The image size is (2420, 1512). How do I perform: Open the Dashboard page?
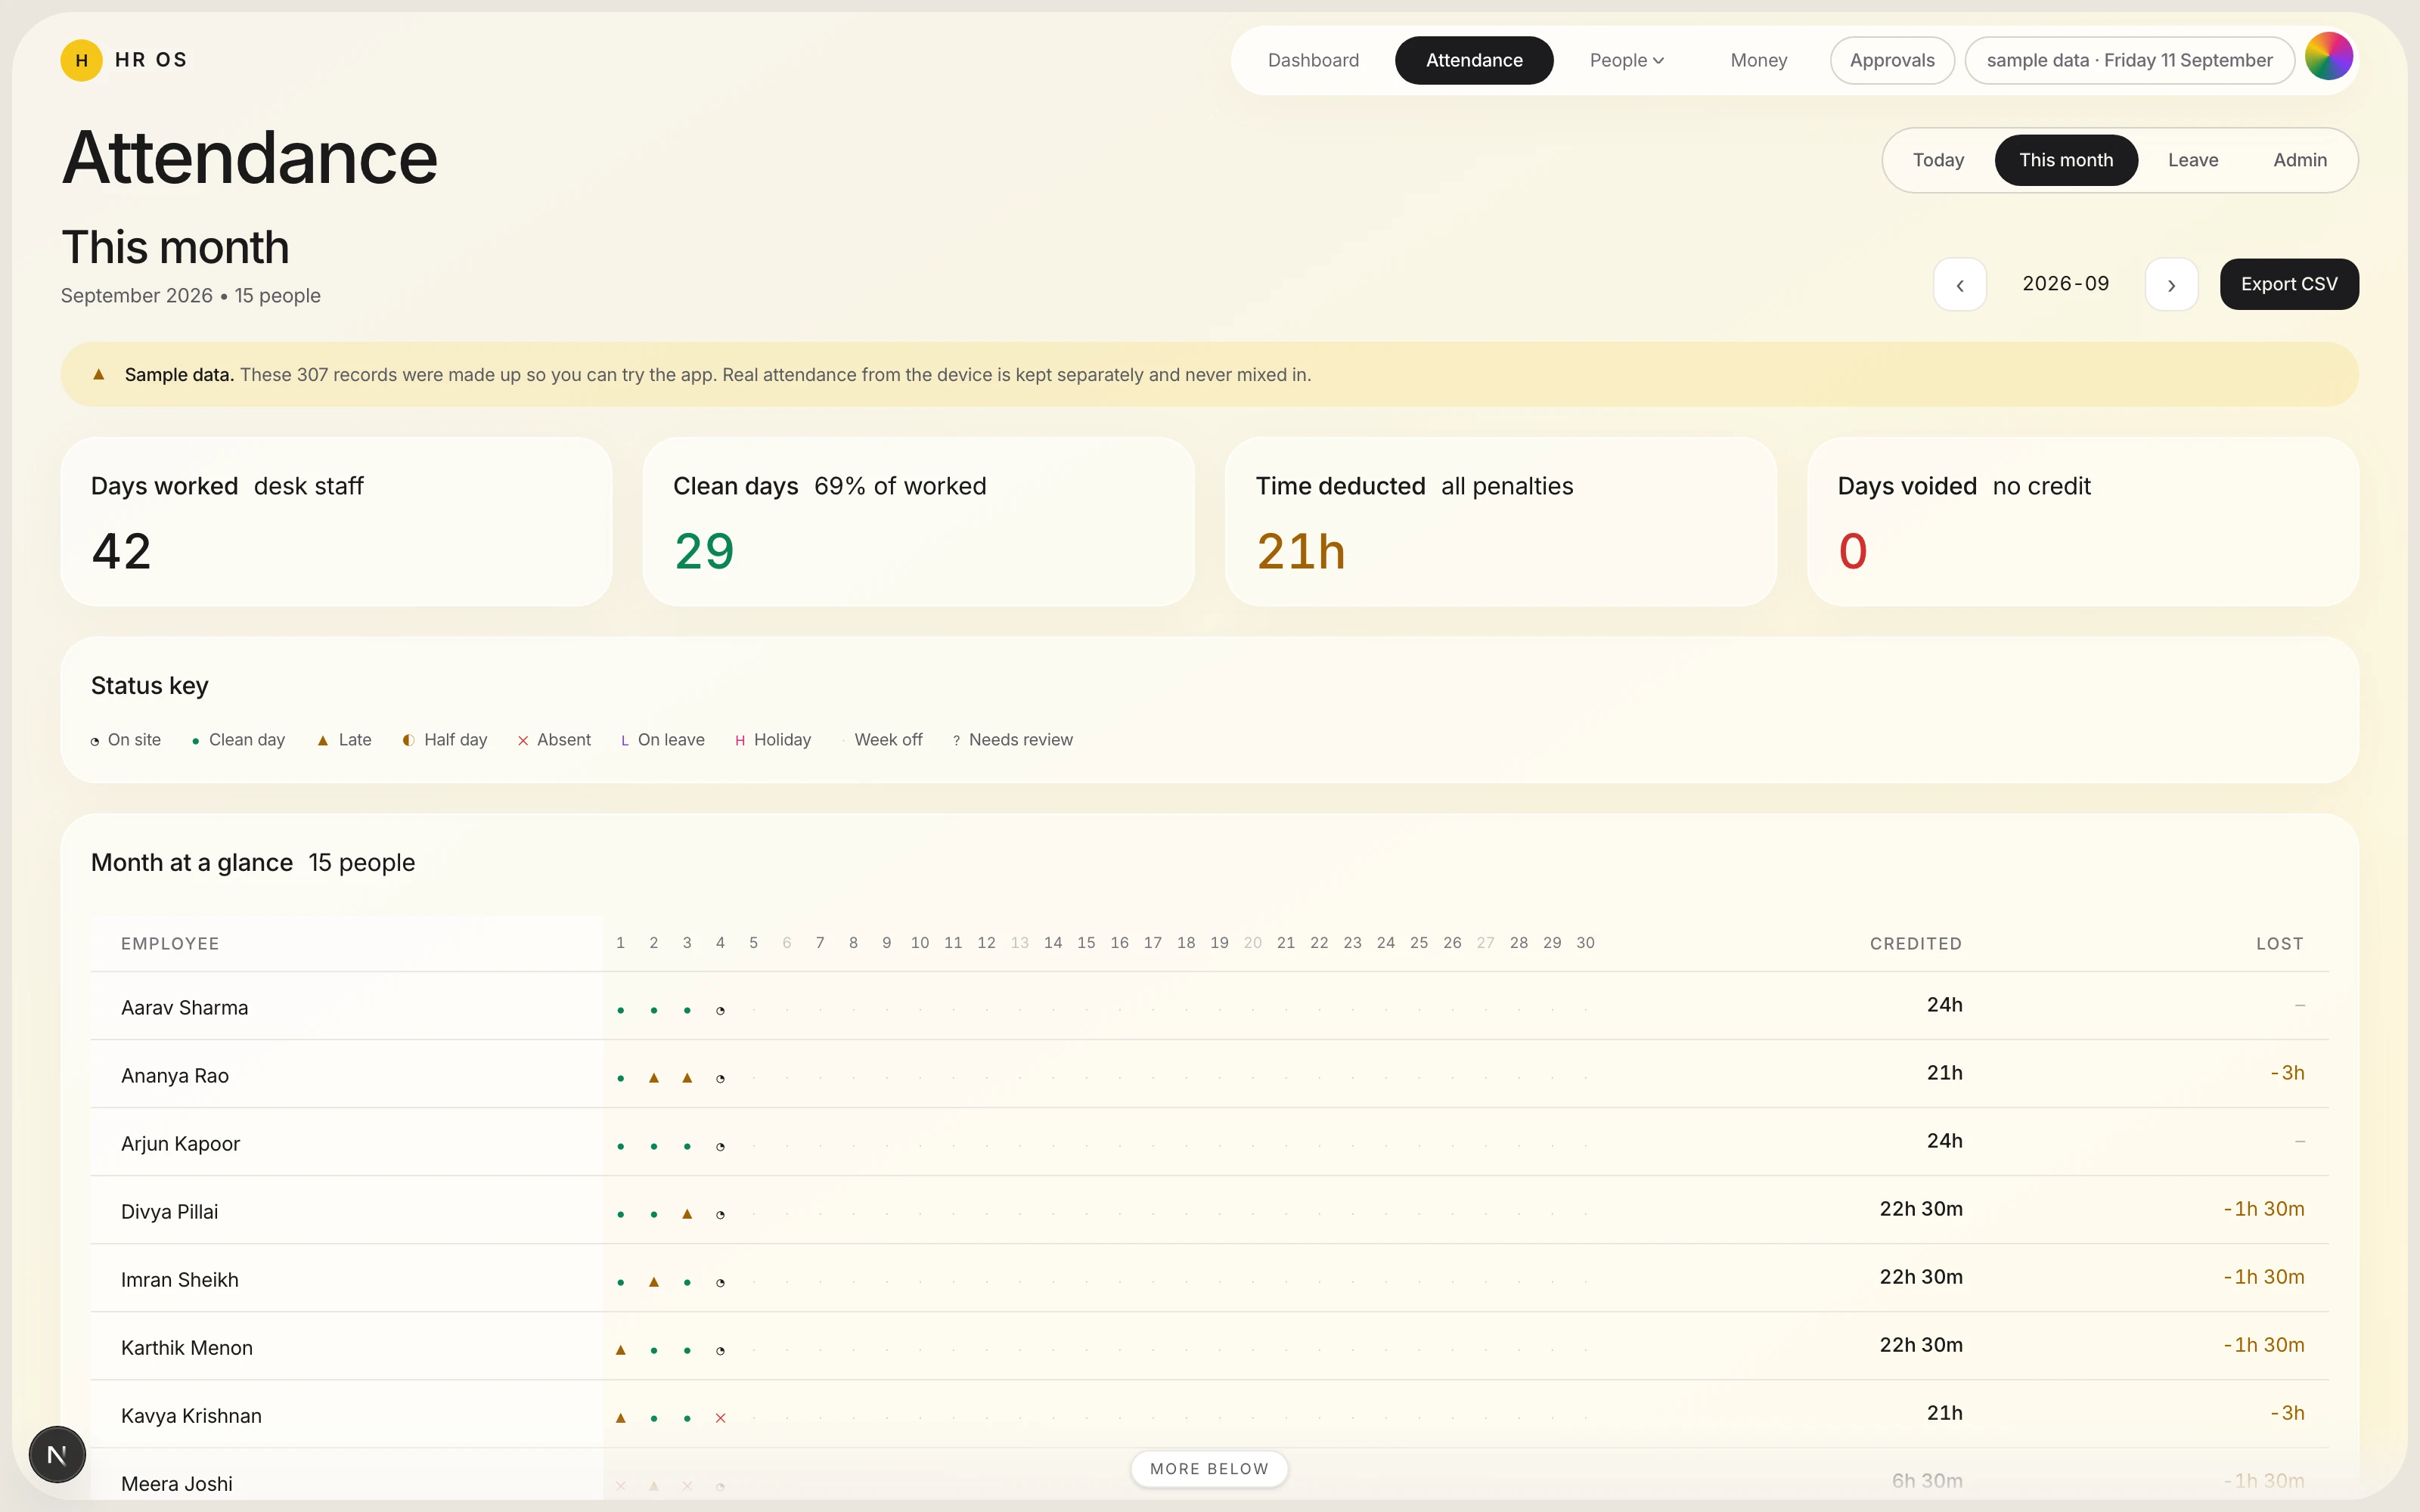1313,60
